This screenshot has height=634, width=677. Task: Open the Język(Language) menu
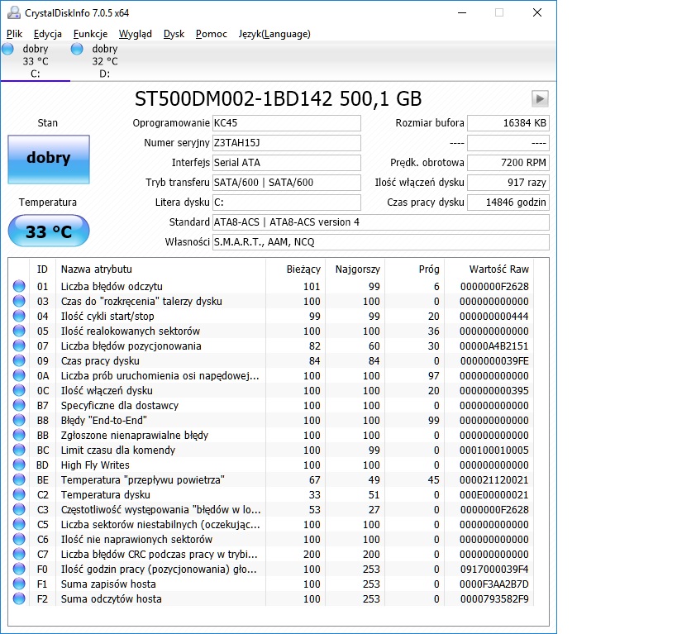coord(274,34)
